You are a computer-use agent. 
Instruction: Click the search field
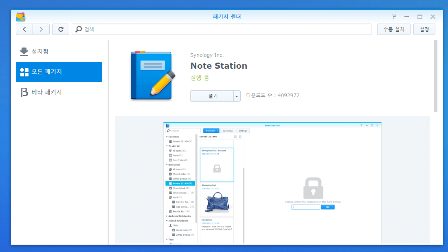[x=222, y=29]
